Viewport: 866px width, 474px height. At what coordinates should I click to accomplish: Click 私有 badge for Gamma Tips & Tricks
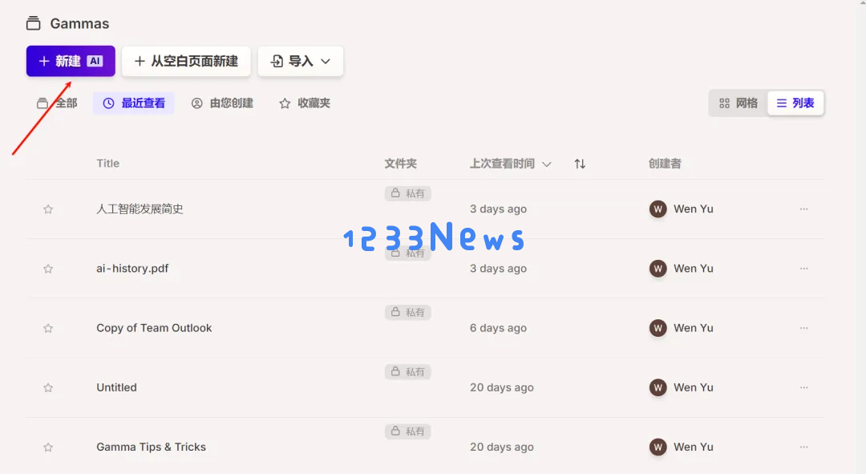coord(407,431)
